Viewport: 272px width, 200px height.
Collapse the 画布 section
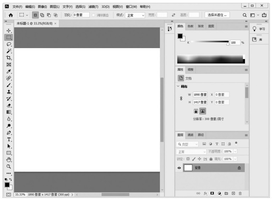[x=178, y=86]
